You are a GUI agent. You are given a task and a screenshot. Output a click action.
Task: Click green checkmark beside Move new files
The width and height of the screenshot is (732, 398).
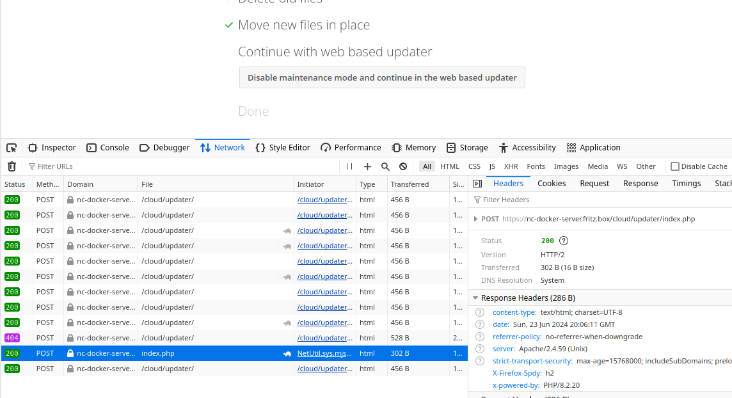tap(229, 25)
